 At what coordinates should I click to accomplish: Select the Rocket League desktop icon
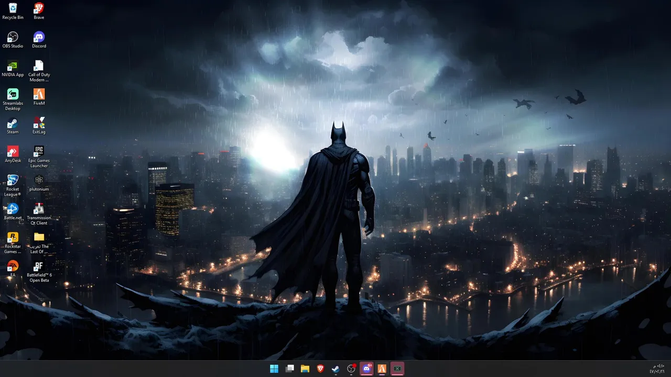click(x=13, y=185)
